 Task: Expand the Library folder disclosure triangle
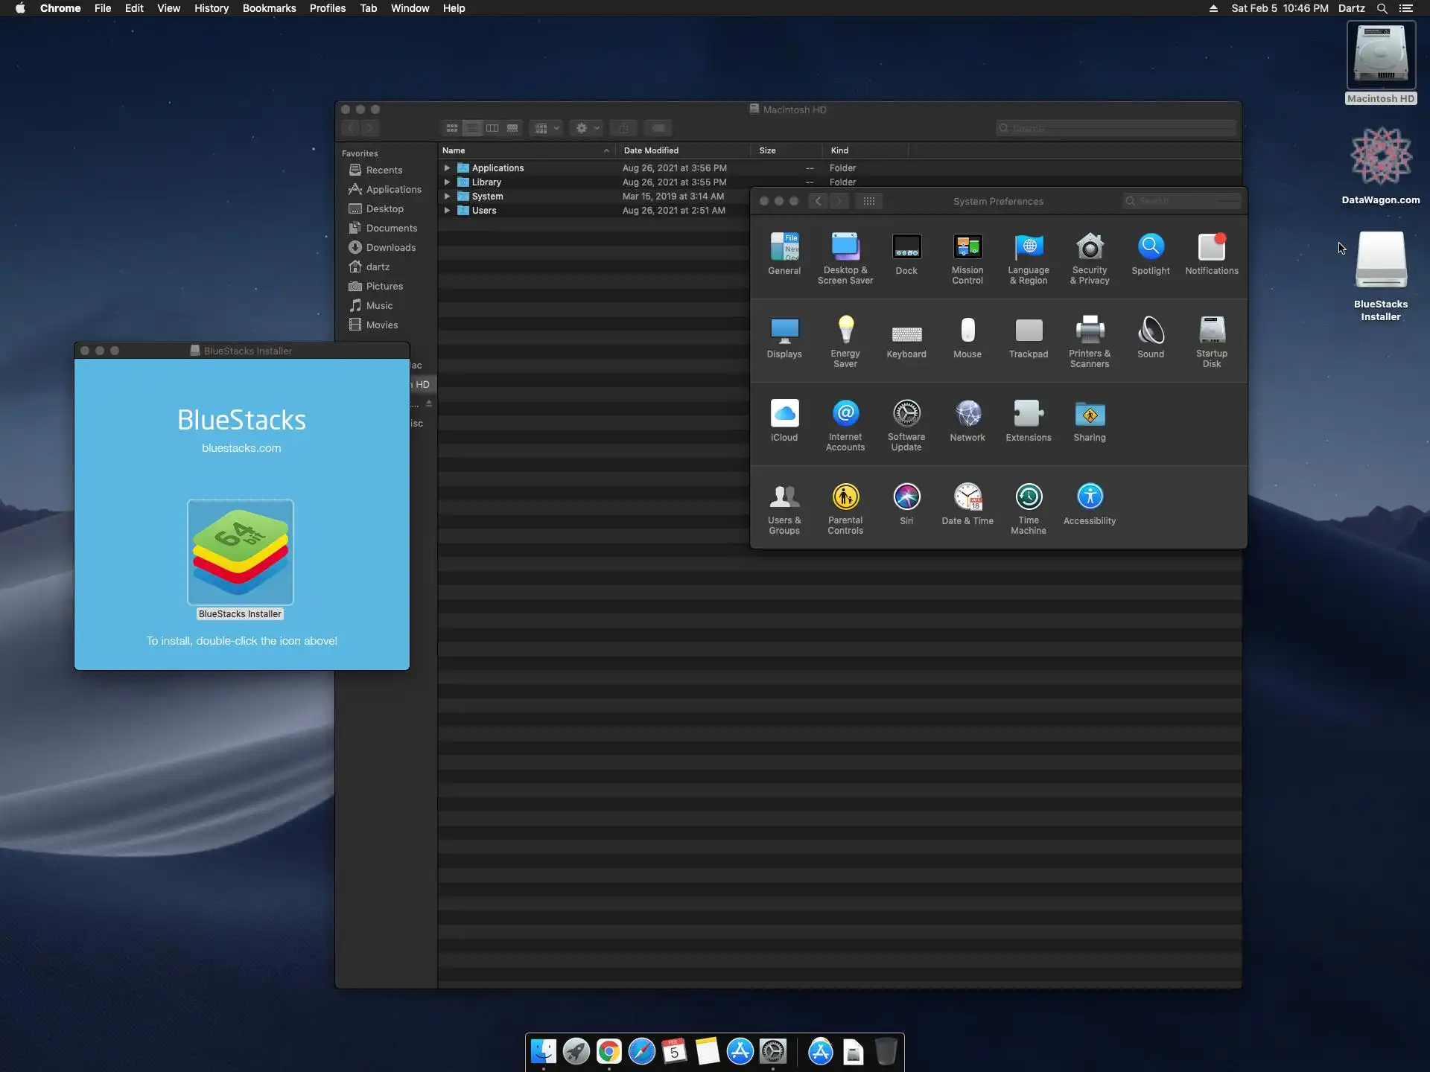[447, 182]
